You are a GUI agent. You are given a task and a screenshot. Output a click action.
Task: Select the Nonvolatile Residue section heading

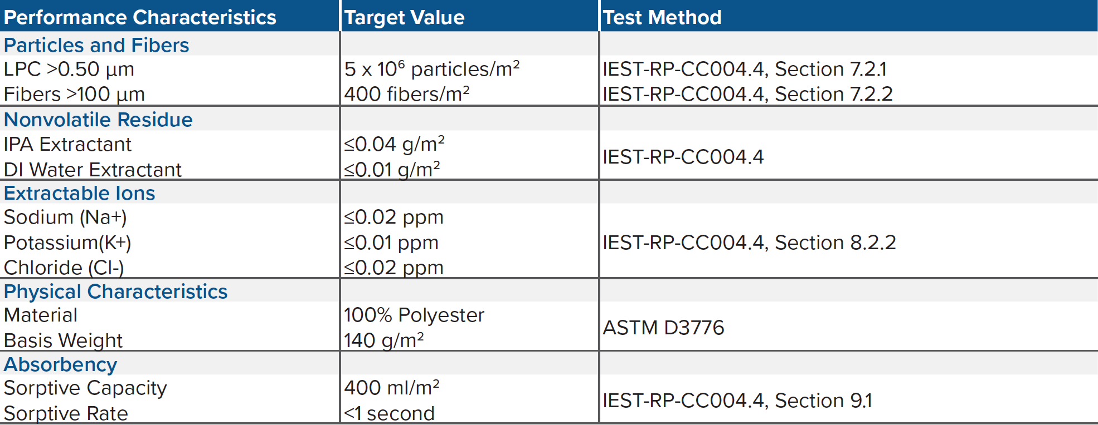coord(98,120)
